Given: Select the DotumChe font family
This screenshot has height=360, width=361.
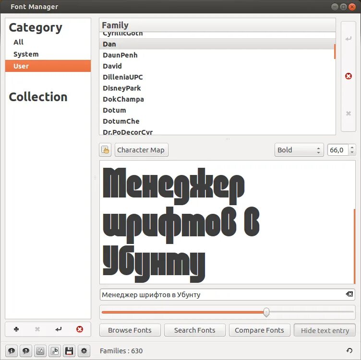Looking at the screenshot, I should (x=217, y=121).
